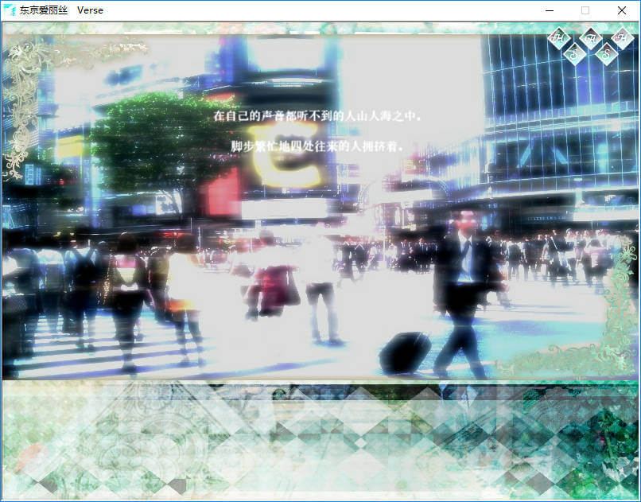Image resolution: width=641 pixels, height=502 pixels.
Task: Minimize the 东京爱丽丝 Verse window
Action: [549, 11]
